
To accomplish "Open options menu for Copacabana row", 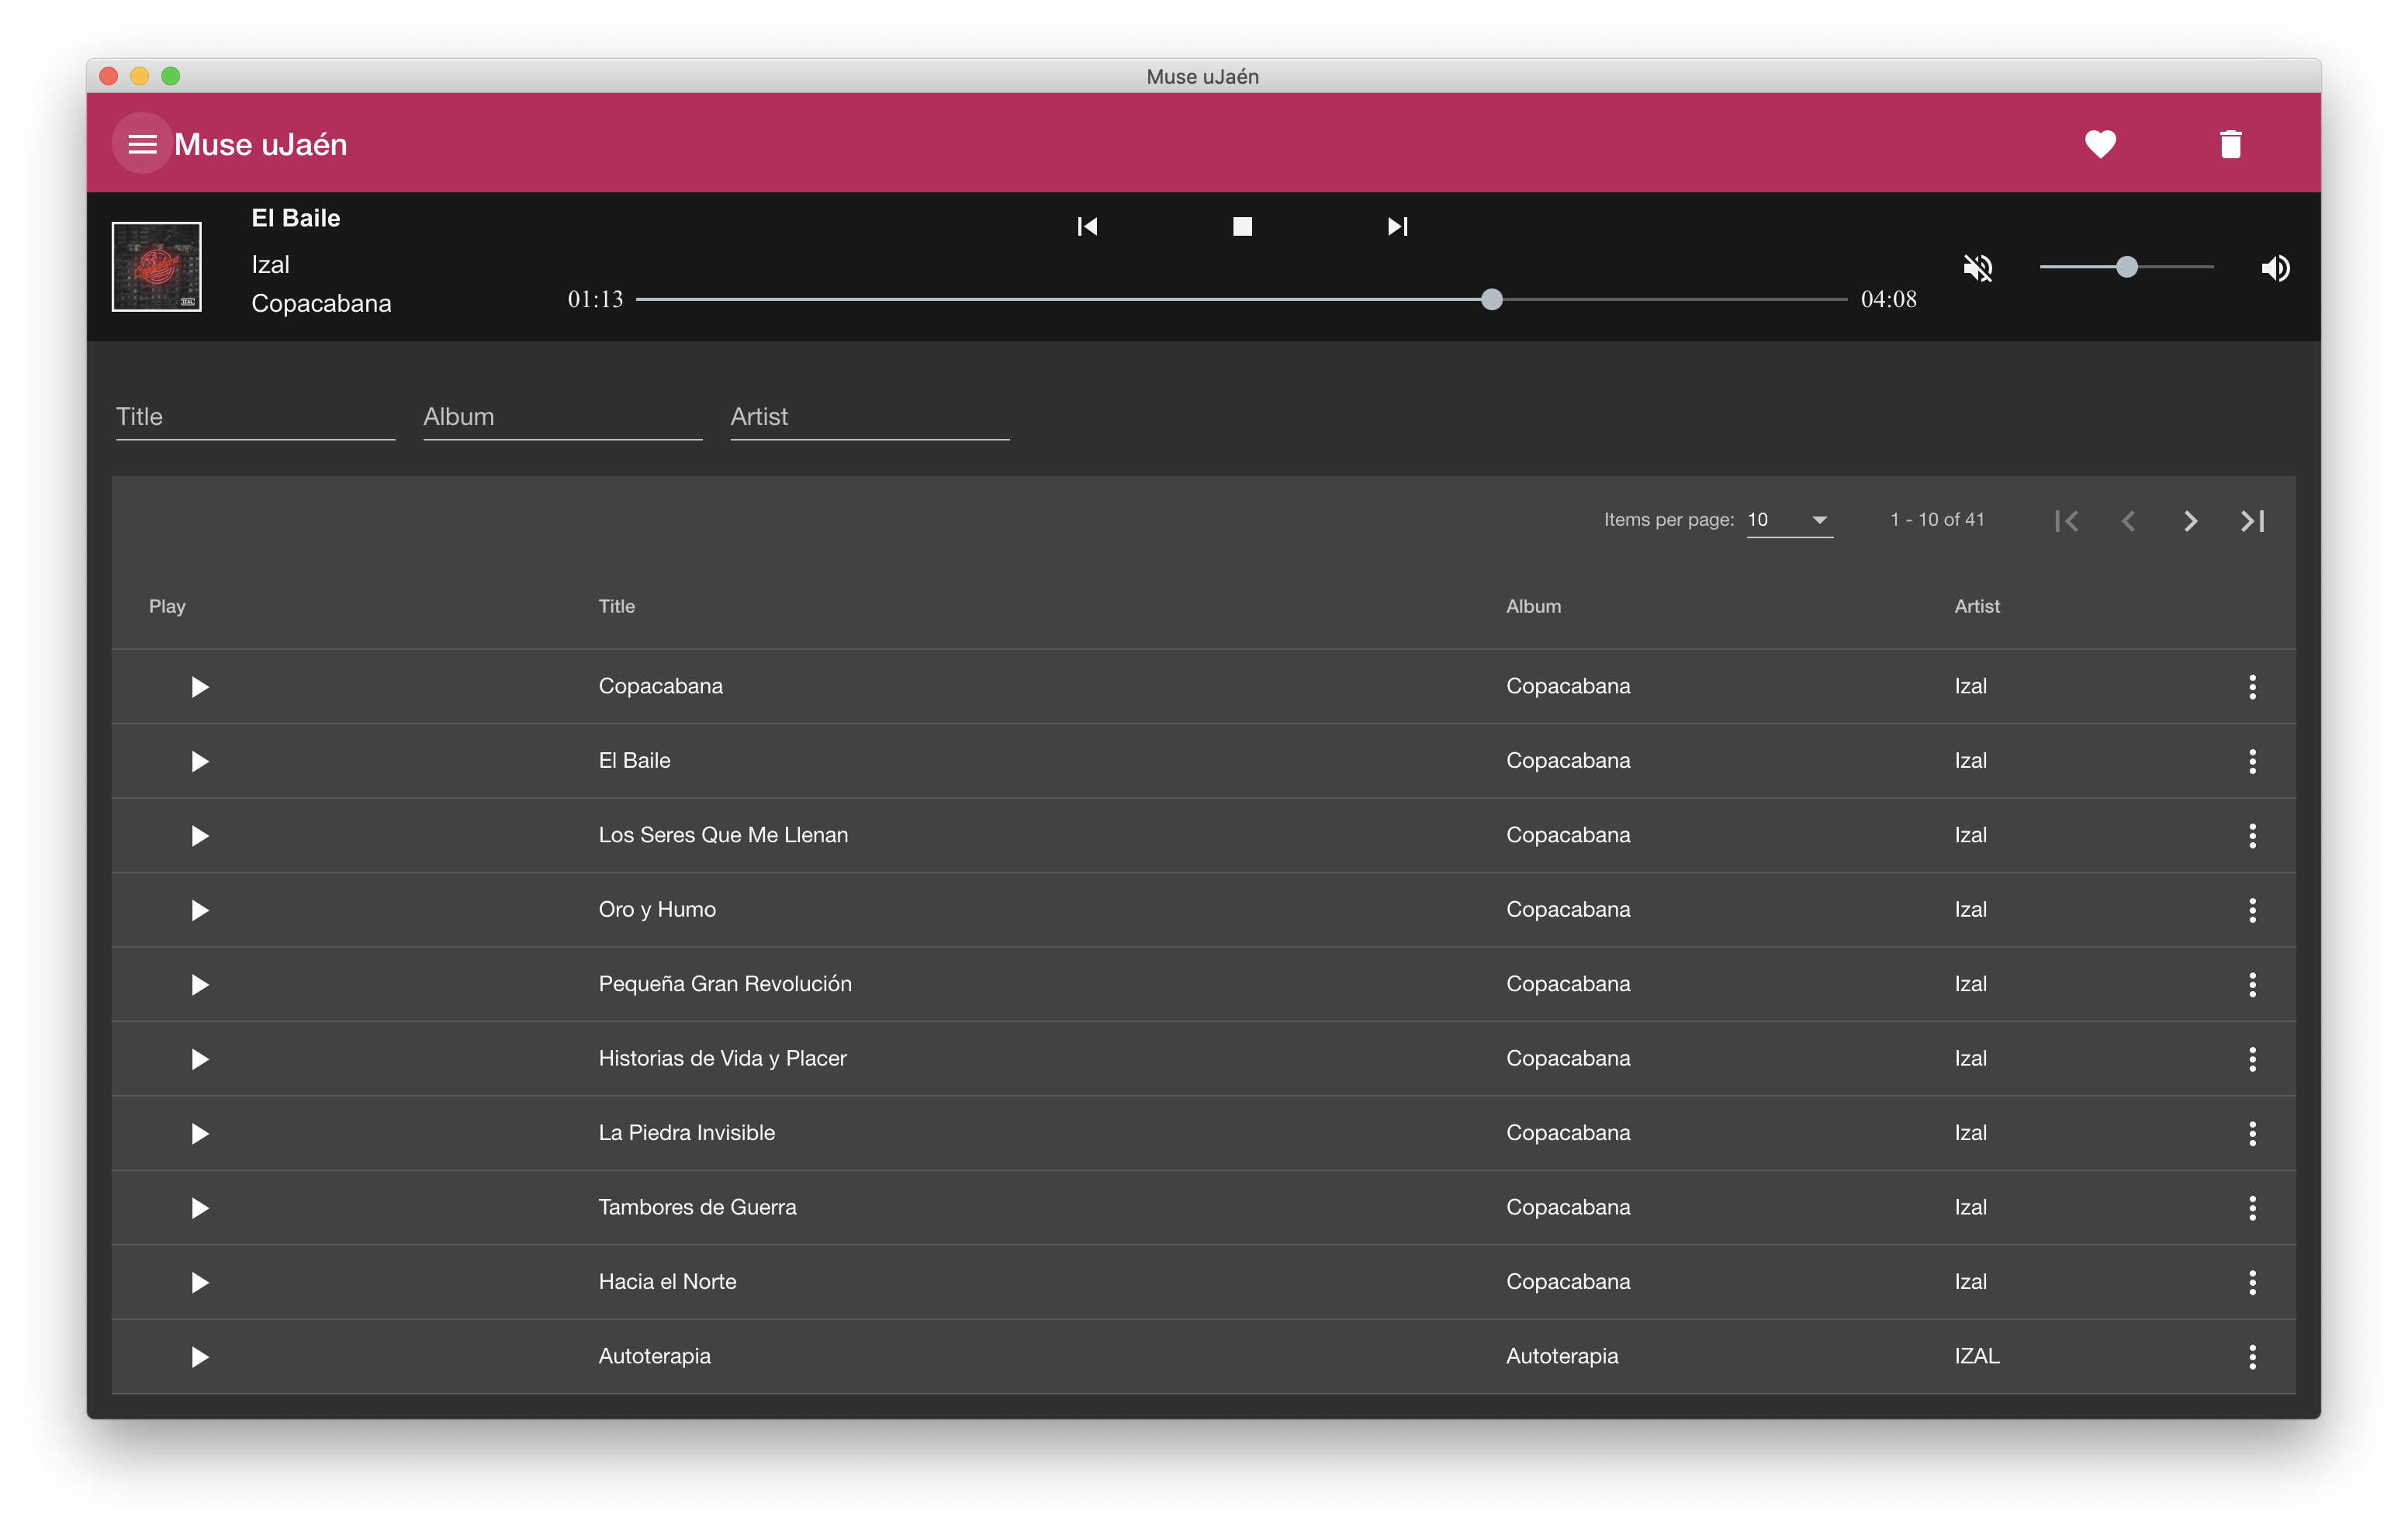I will (x=2252, y=687).
